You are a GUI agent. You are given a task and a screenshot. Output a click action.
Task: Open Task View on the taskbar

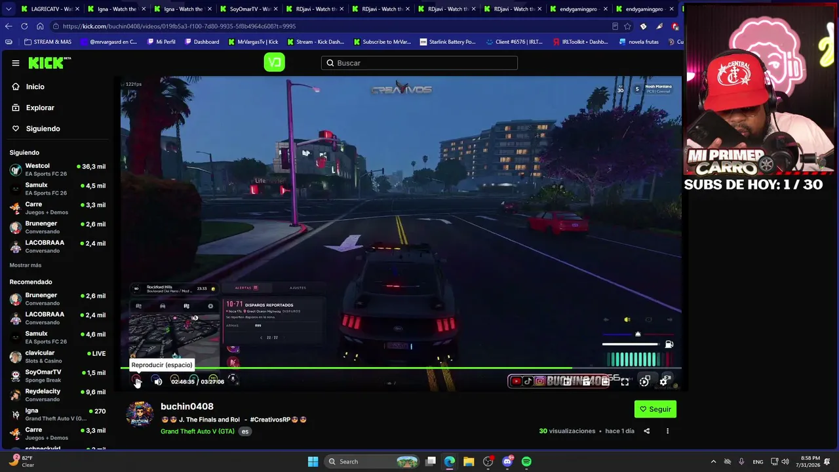tap(431, 462)
